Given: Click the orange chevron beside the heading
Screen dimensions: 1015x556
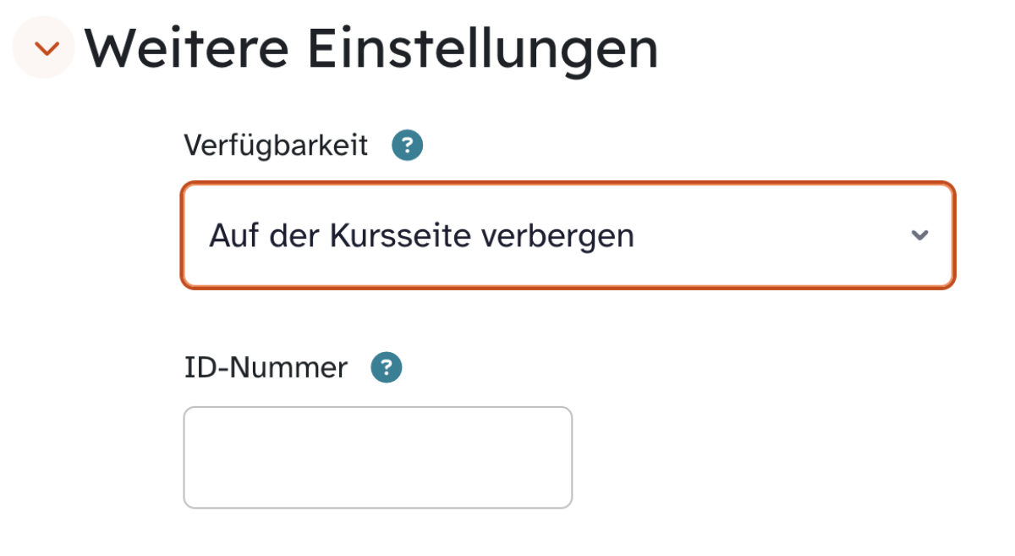Looking at the screenshot, I should click(47, 48).
